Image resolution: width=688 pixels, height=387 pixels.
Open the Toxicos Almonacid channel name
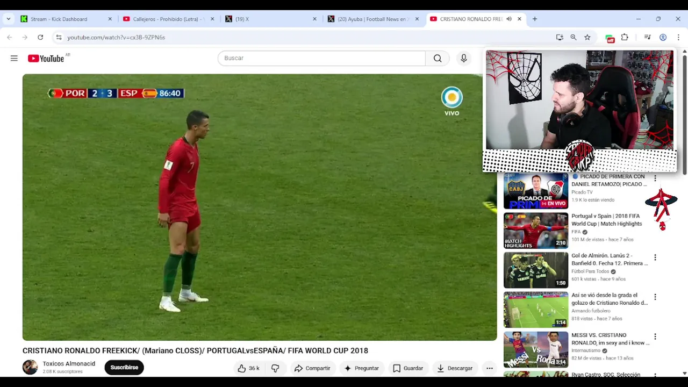(x=69, y=364)
